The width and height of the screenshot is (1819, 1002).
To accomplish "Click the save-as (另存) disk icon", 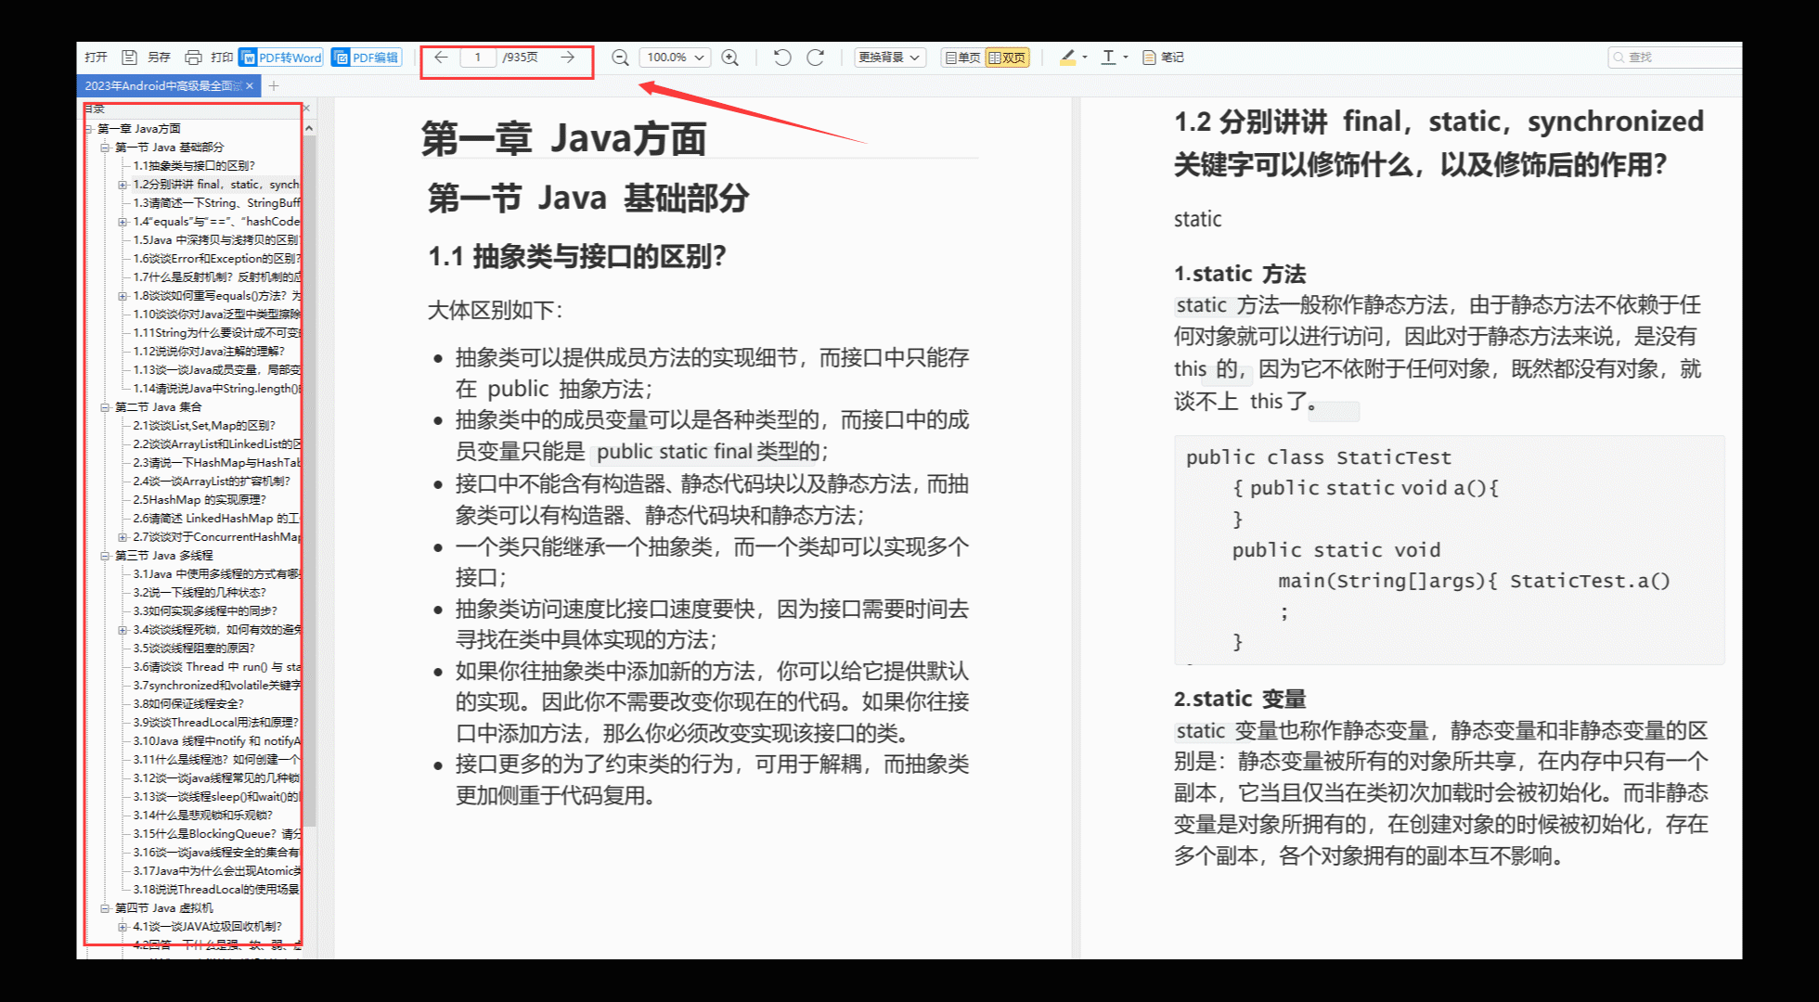I will coord(130,58).
